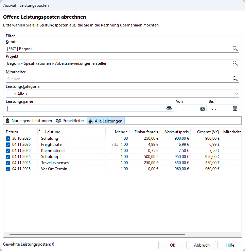Click the magnifier icon in Mitarbeiter field
The width and height of the screenshot is (245, 251).
tap(235, 79)
